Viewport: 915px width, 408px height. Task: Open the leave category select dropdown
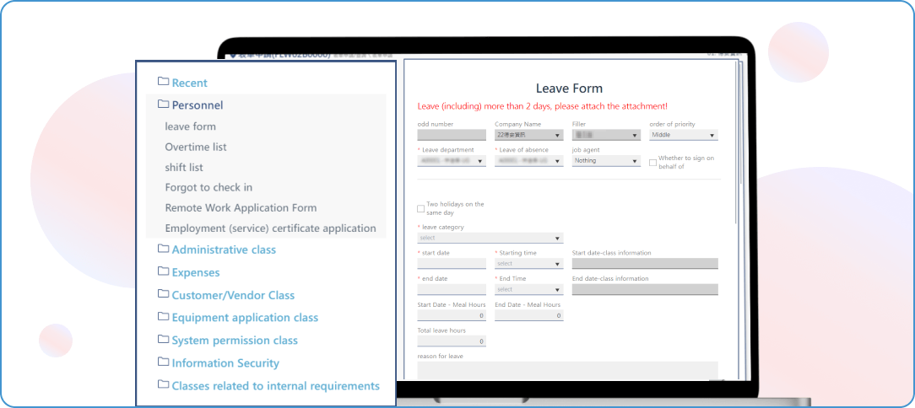click(490, 238)
